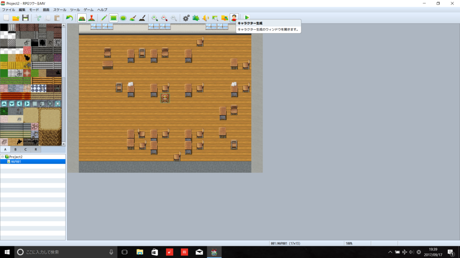Switch to Map editing mode icon
Screen dimensions: 460x258
point(82,18)
